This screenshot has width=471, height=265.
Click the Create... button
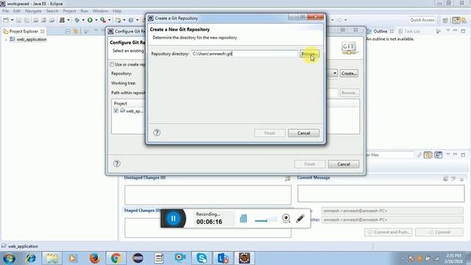click(x=349, y=74)
